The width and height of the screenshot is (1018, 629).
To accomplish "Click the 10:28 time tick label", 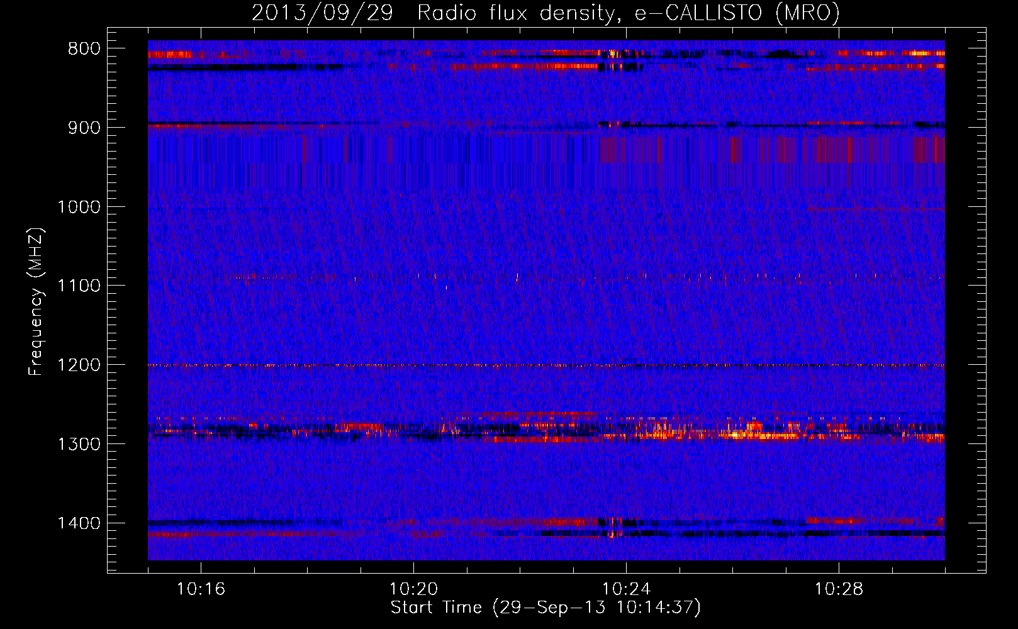I will (839, 589).
